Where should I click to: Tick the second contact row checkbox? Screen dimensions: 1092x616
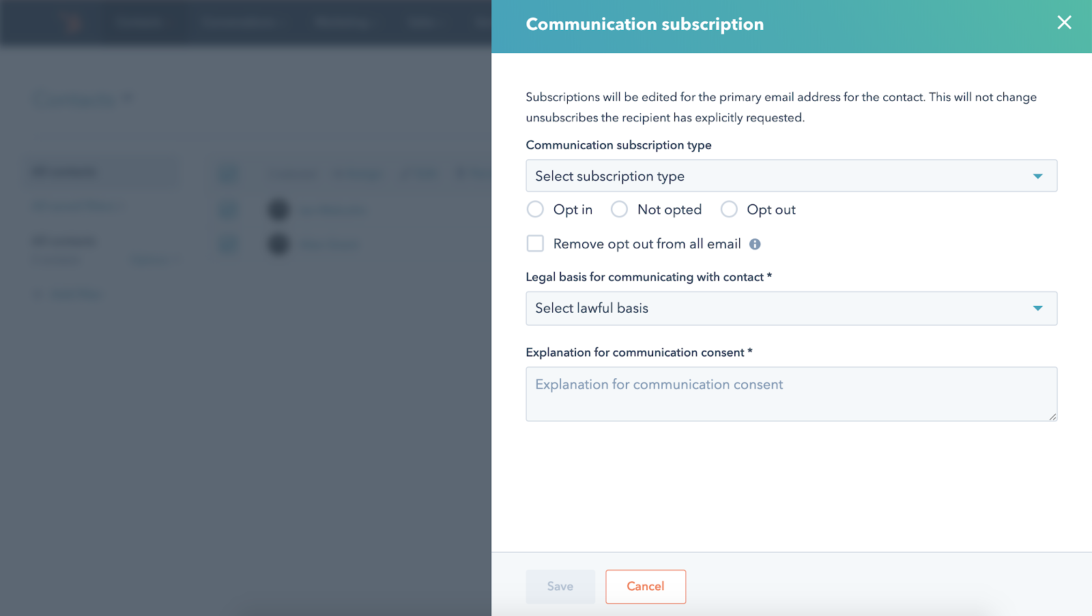(228, 244)
